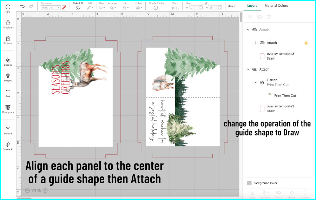Click the 74% zoom level text
This screenshot has height=200, width=316.
tap(36, 190)
